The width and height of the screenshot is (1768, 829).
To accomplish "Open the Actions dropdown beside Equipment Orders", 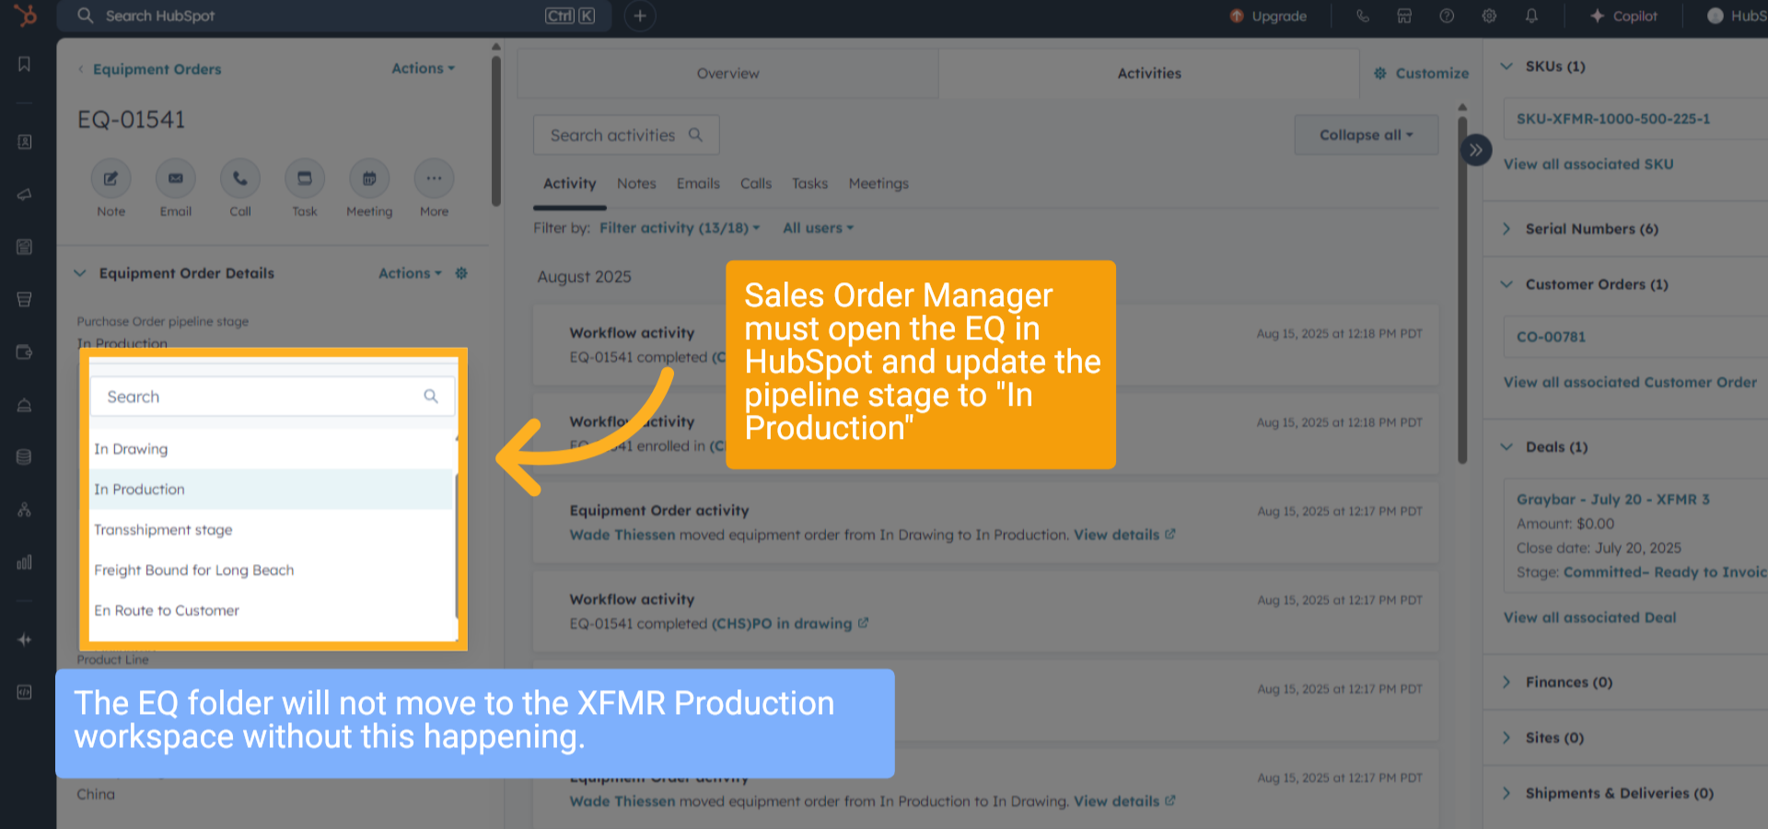I will (x=424, y=68).
